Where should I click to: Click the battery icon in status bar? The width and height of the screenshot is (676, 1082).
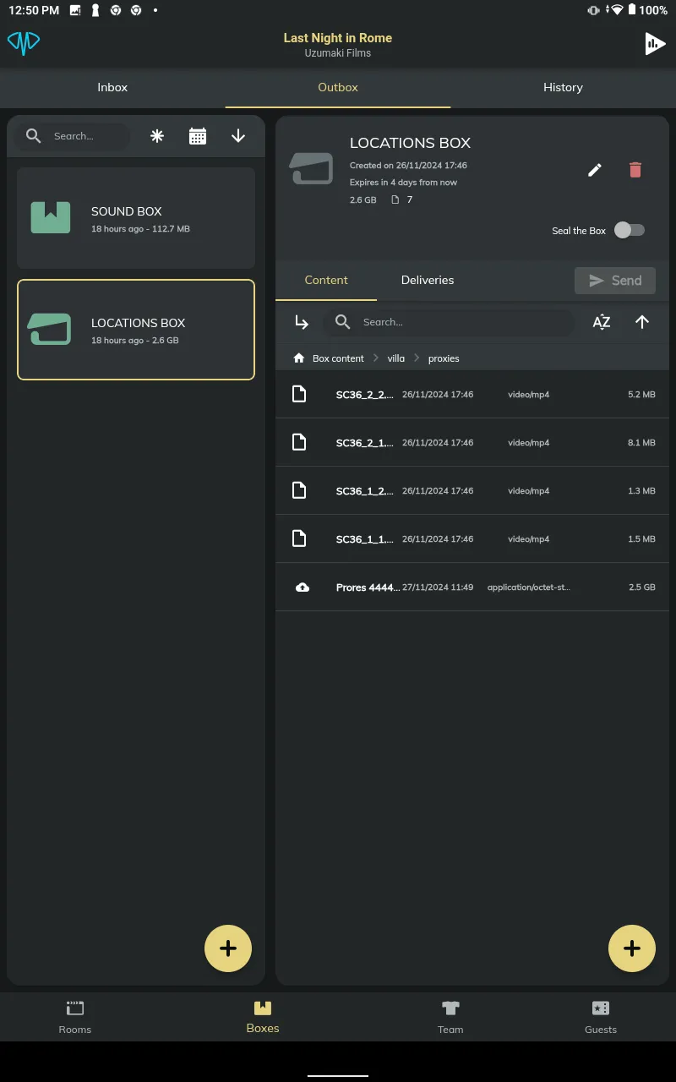[x=631, y=10]
